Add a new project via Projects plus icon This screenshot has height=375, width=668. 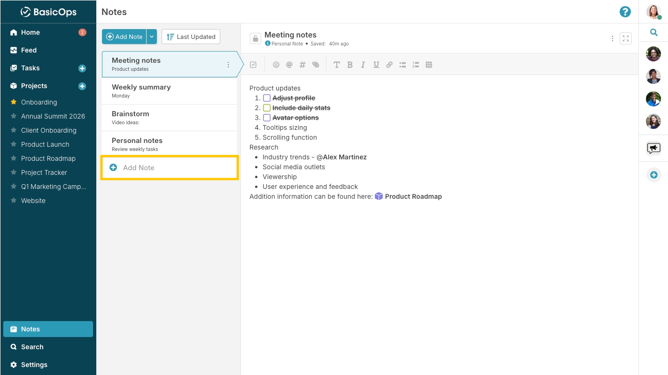82,86
